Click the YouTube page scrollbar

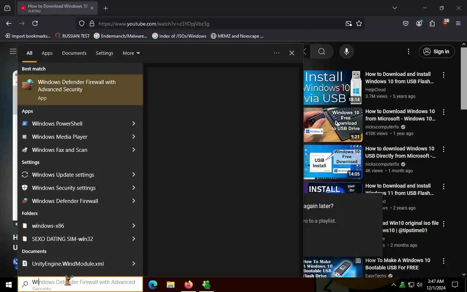pos(464,78)
